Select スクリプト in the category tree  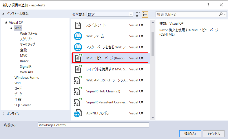click(26, 39)
